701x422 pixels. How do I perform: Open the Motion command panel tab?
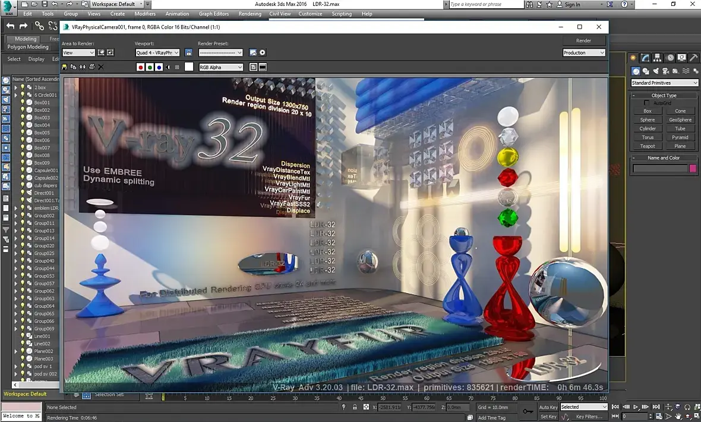click(x=670, y=58)
